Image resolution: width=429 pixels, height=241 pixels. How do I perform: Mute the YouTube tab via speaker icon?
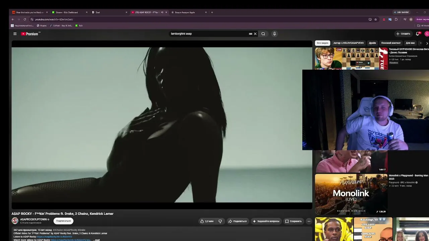click(x=162, y=12)
